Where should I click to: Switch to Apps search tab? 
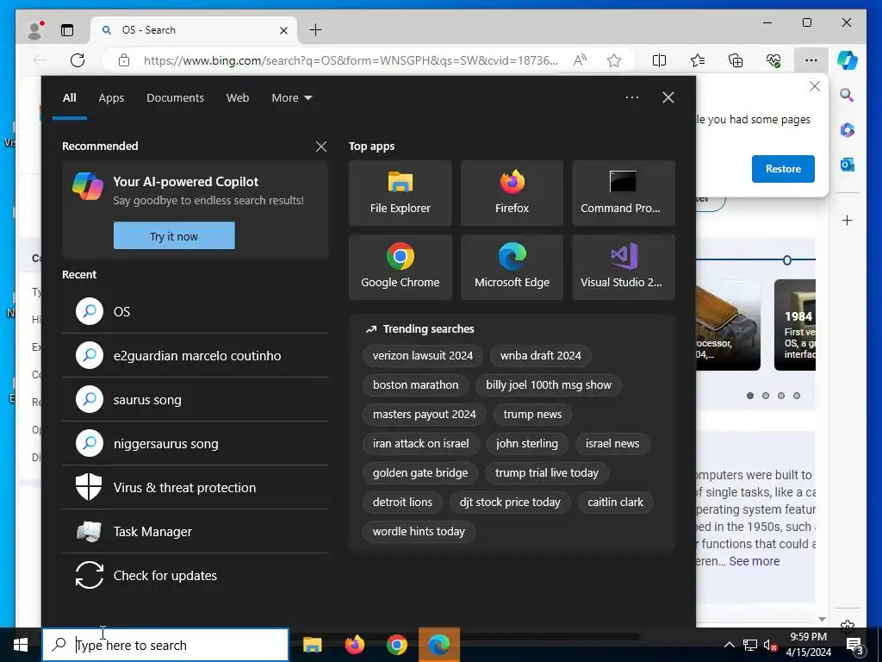(111, 98)
